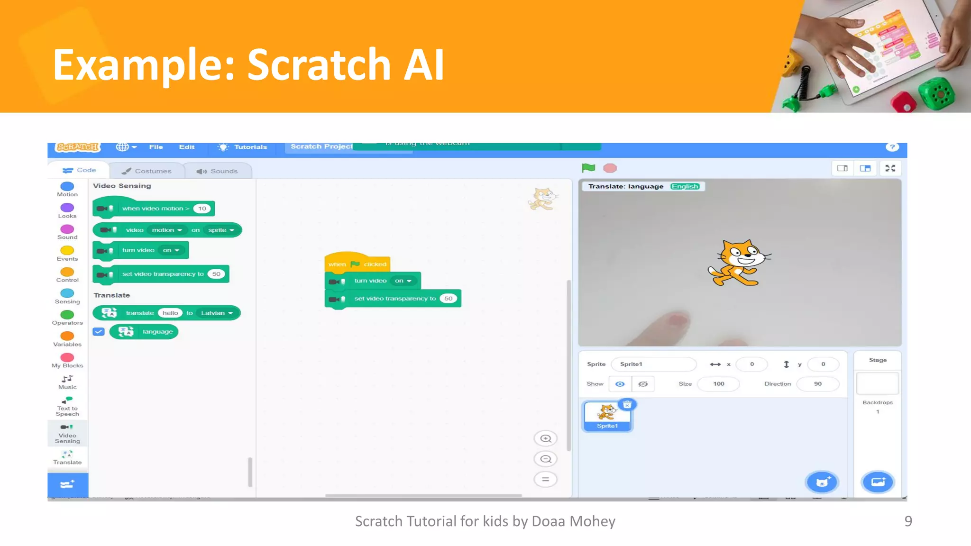This screenshot has width=971, height=546.
Task: Enter full screen stage mode
Action: click(890, 168)
